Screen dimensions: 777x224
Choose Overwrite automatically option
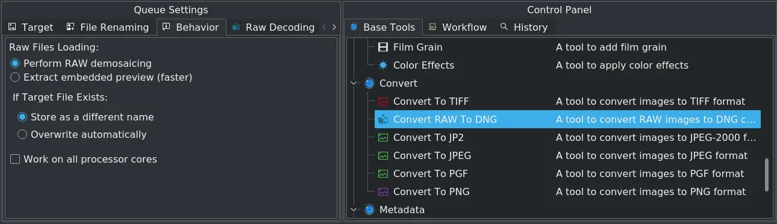pos(82,134)
